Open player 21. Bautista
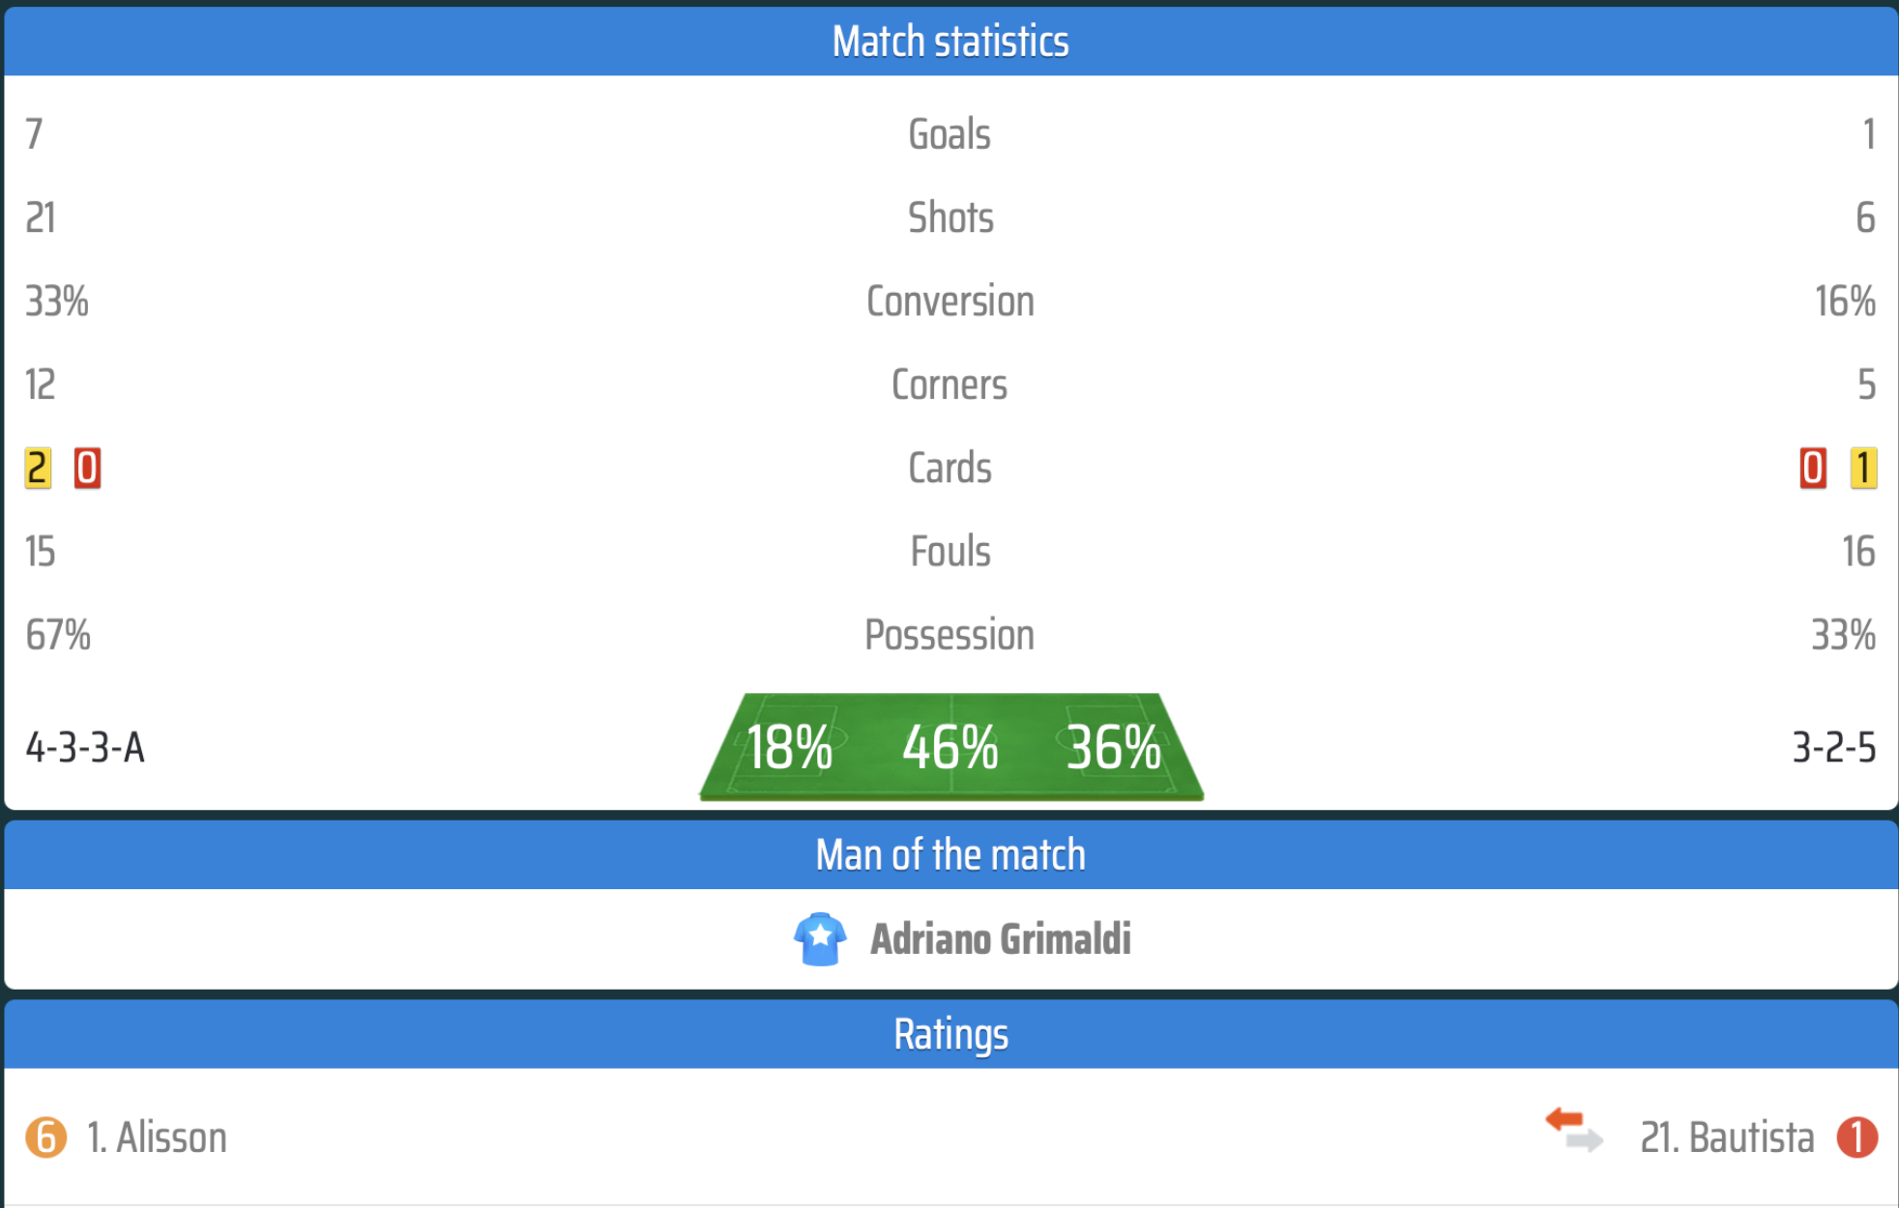 (1727, 1137)
